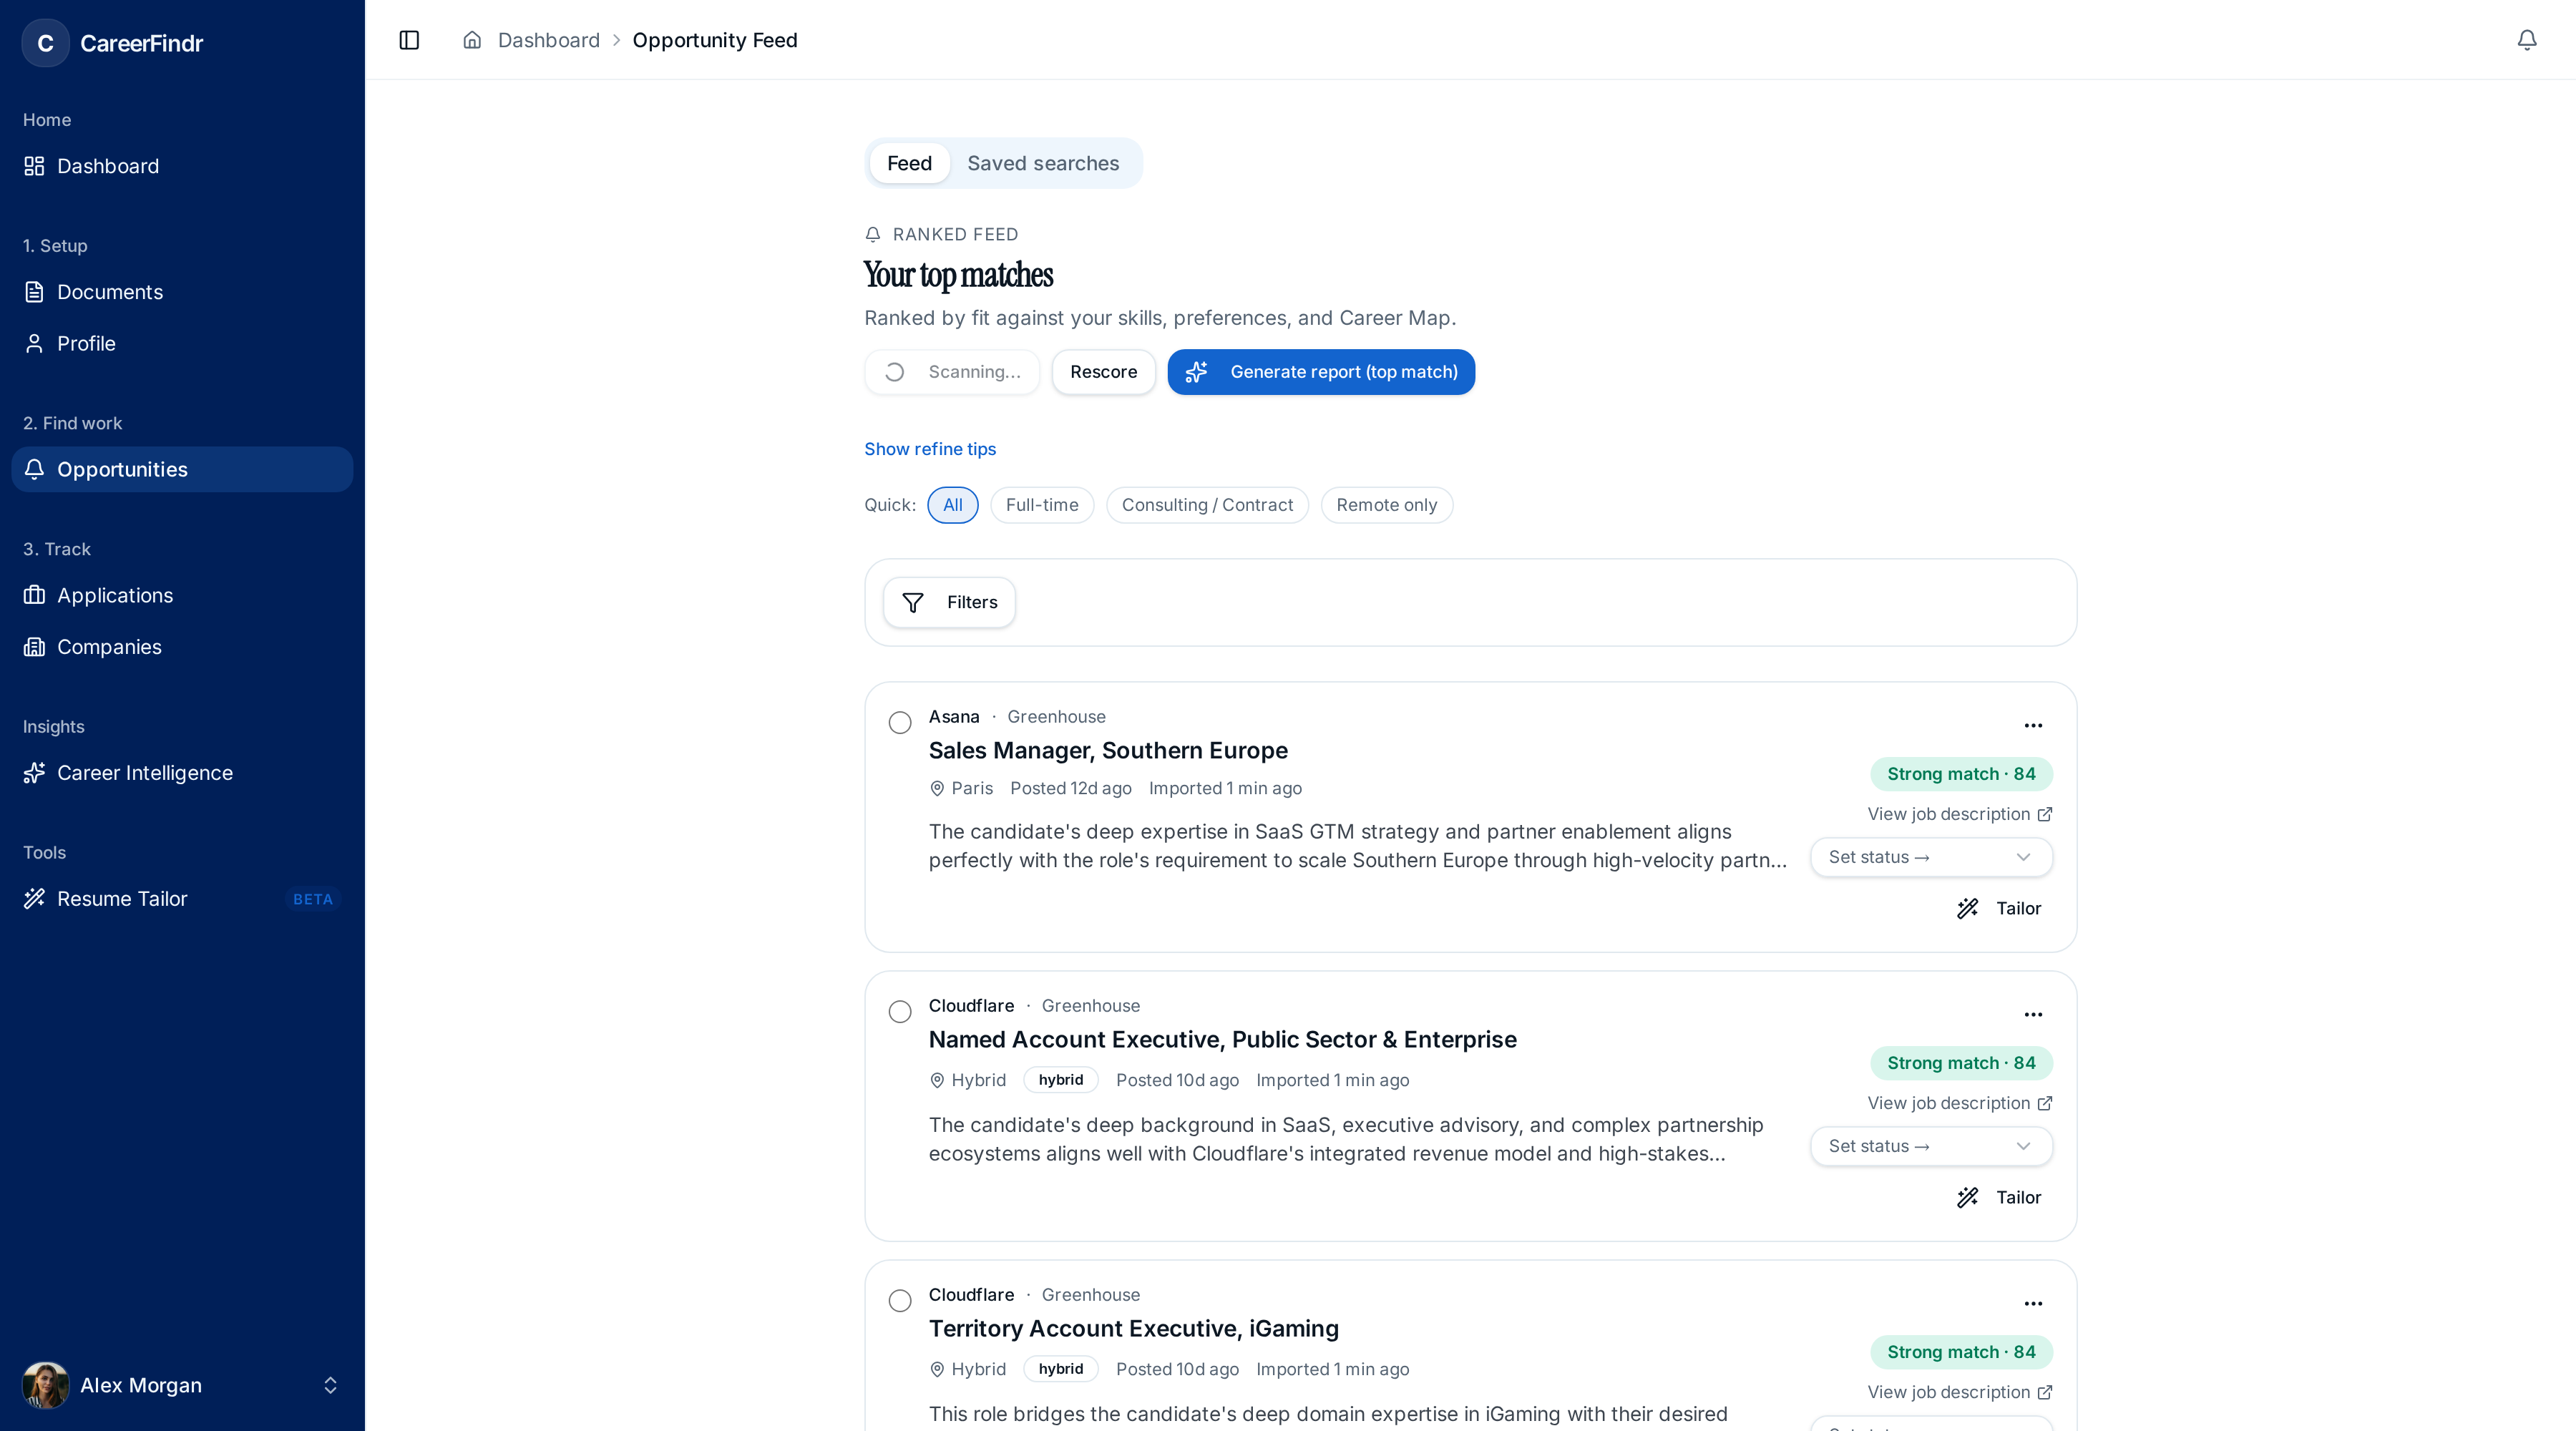
Task: Toggle the Full-time quick filter
Action: (1042, 505)
